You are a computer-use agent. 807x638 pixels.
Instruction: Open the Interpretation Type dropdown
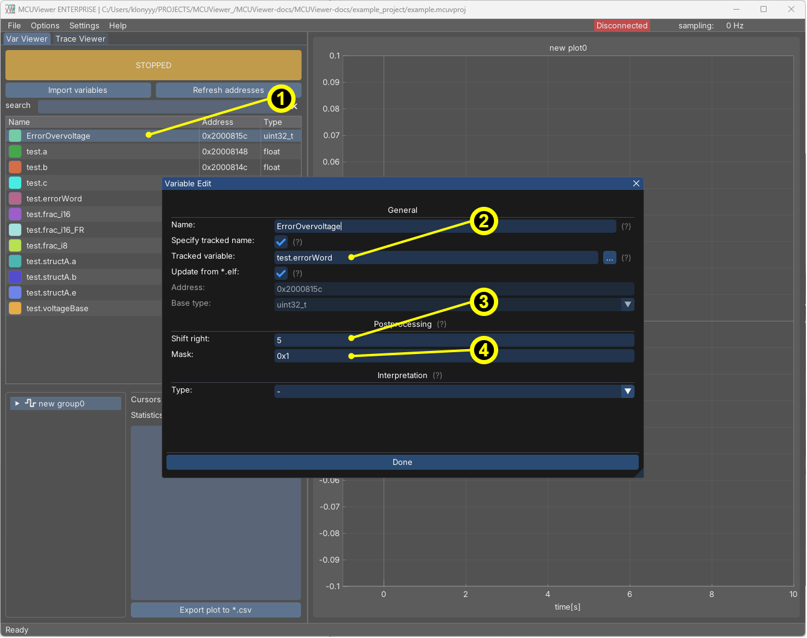point(627,392)
